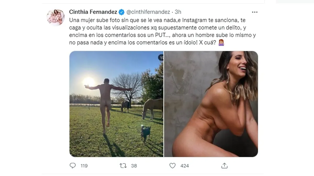Open the Cinthia Fernandez display name link

[x=93, y=12]
